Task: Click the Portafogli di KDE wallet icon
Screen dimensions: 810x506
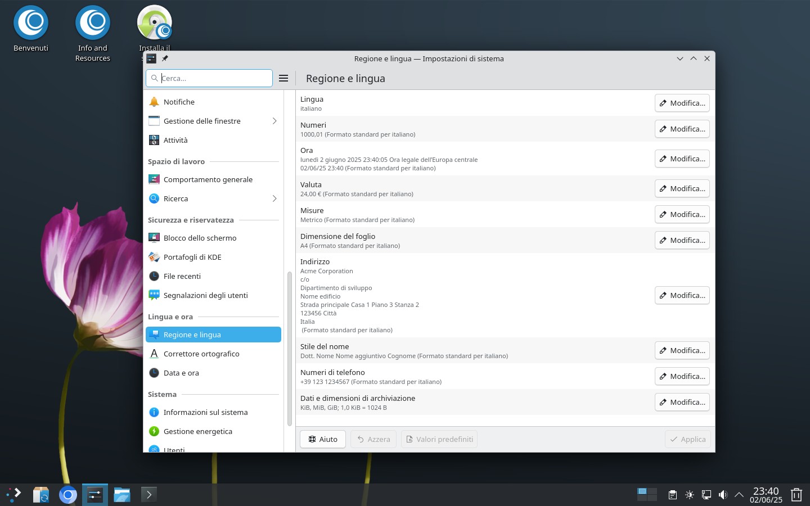Action: tap(154, 257)
